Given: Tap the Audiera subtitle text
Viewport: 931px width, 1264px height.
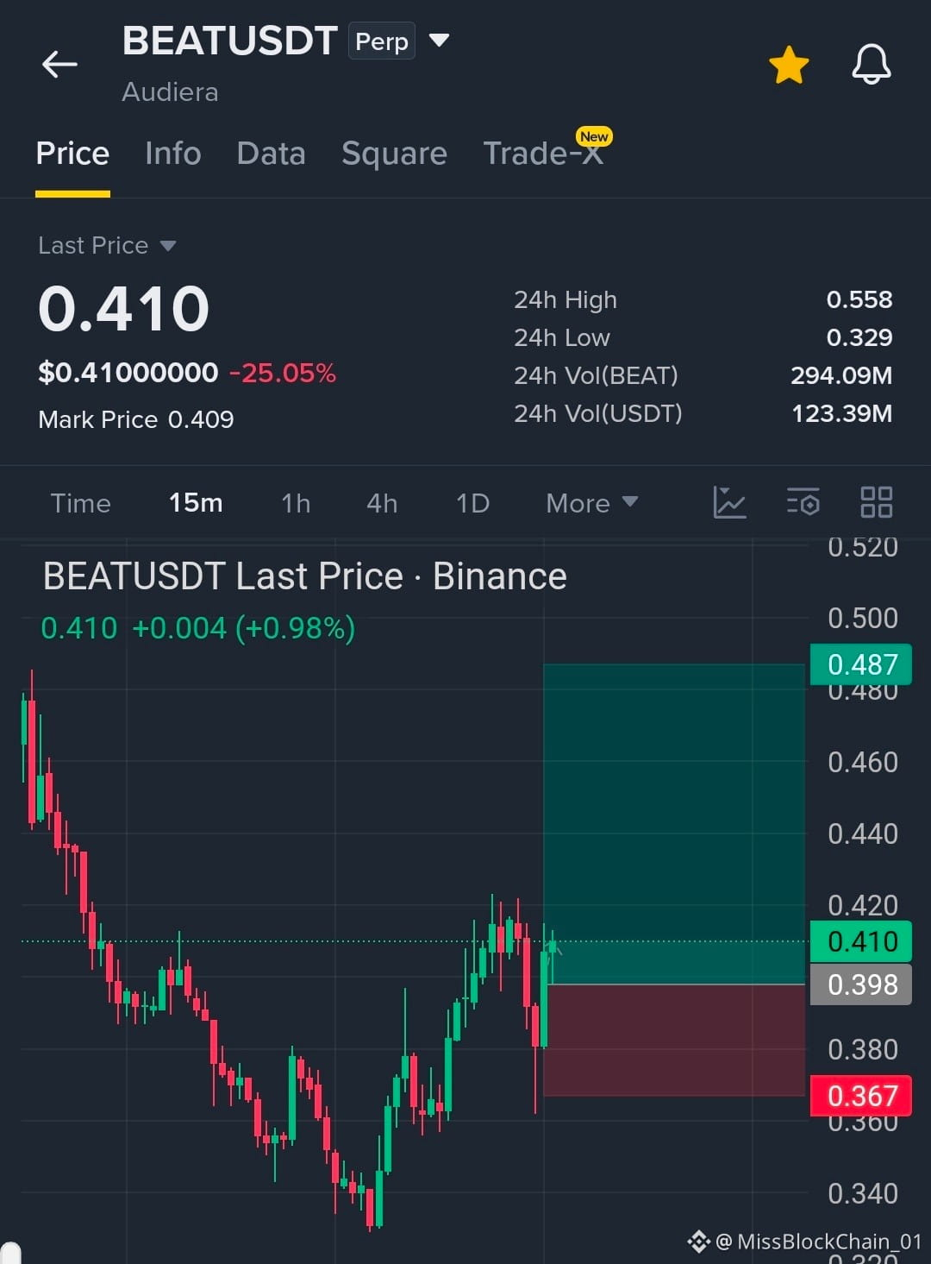Looking at the screenshot, I should coord(170,92).
